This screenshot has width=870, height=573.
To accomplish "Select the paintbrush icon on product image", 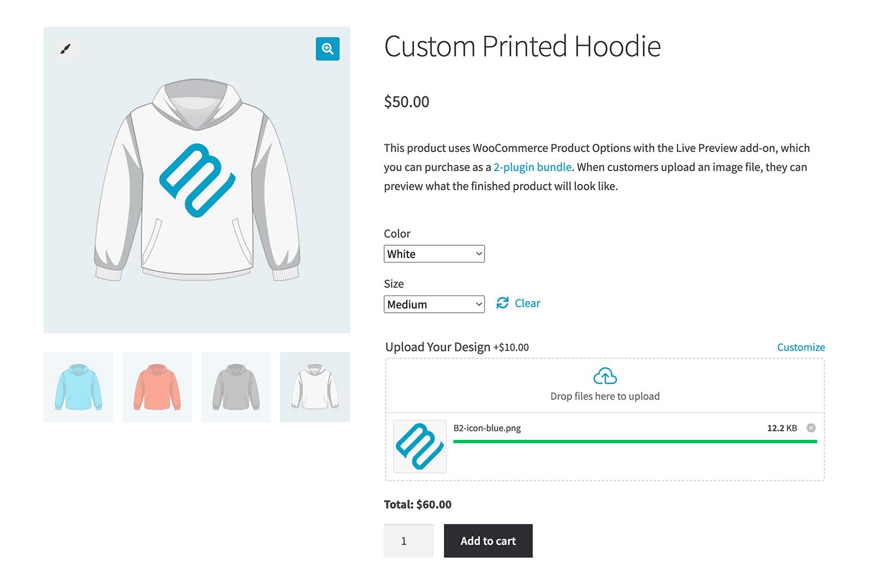I will [65, 48].
